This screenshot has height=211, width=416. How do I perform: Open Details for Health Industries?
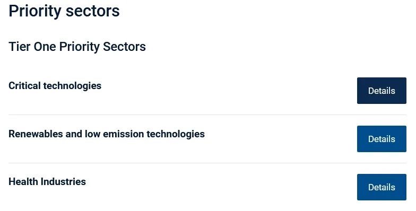coord(382,187)
